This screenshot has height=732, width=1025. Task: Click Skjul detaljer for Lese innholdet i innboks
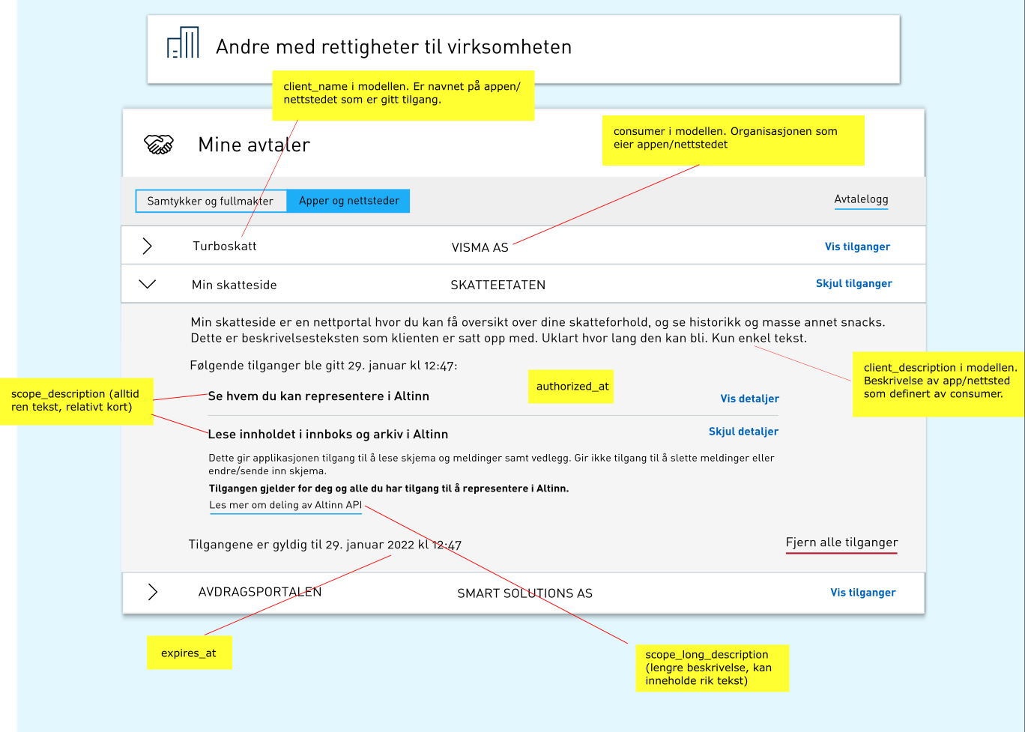pos(743,432)
